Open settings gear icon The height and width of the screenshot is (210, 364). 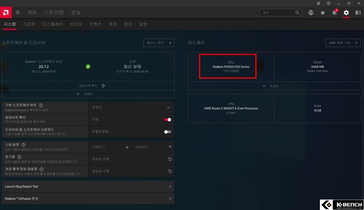tap(346, 13)
